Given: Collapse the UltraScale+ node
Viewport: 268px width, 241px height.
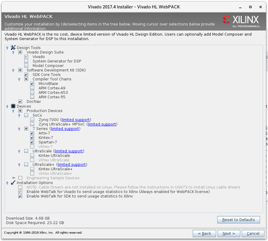Looking at the screenshot, I should point(19,165).
